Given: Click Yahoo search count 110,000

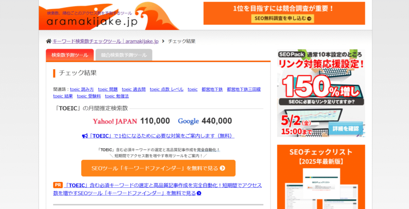Looking at the screenshot, I should pyautogui.click(x=155, y=121).
